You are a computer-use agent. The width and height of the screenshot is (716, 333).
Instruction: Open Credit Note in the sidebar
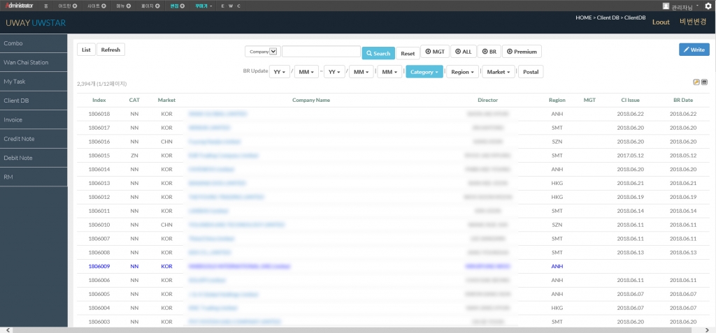[34, 139]
